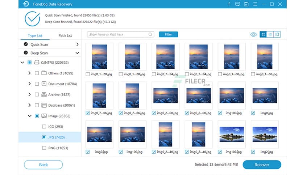Open the img102.jpg thumbnail
The width and height of the screenshot is (303, 175).
tap(232, 135)
